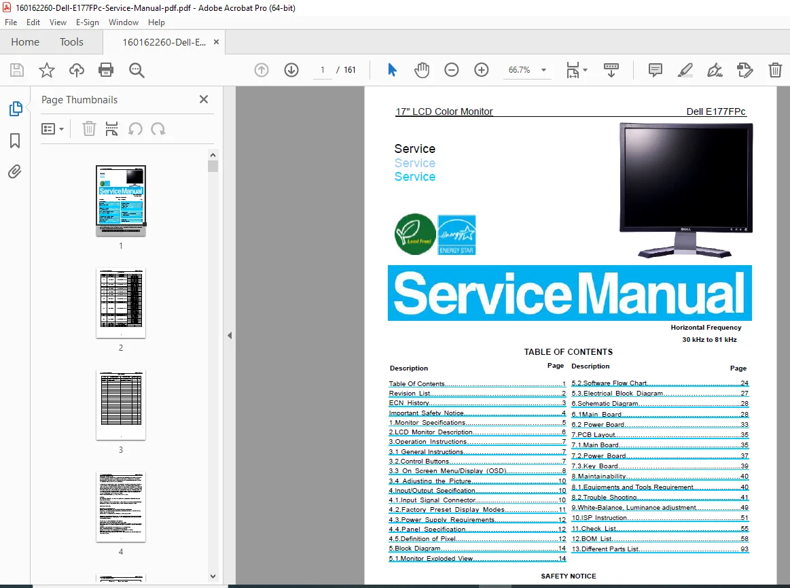Zoom out with minus icon
The image size is (790, 588).
tap(452, 70)
